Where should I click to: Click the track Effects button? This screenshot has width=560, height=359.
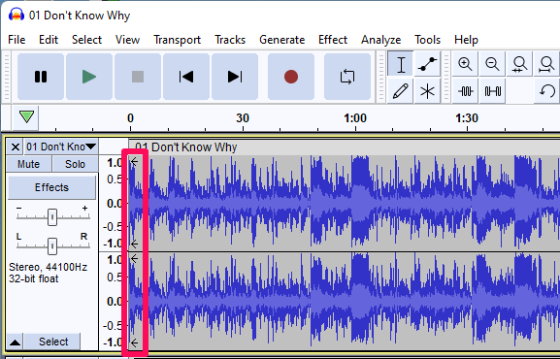click(51, 187)
